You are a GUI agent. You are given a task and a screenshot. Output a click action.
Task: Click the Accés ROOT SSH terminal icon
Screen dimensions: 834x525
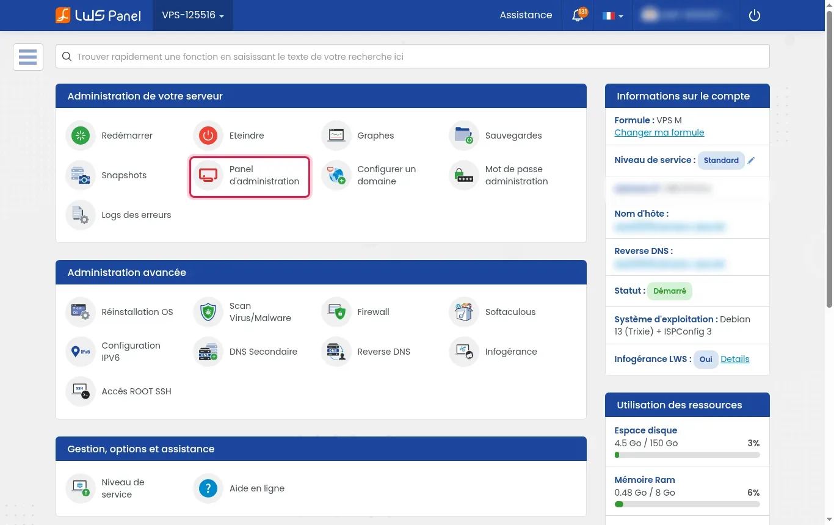point(81,391)
